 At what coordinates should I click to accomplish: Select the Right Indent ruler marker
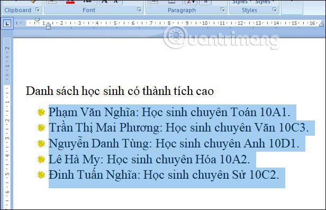click(x=322, y=24)
